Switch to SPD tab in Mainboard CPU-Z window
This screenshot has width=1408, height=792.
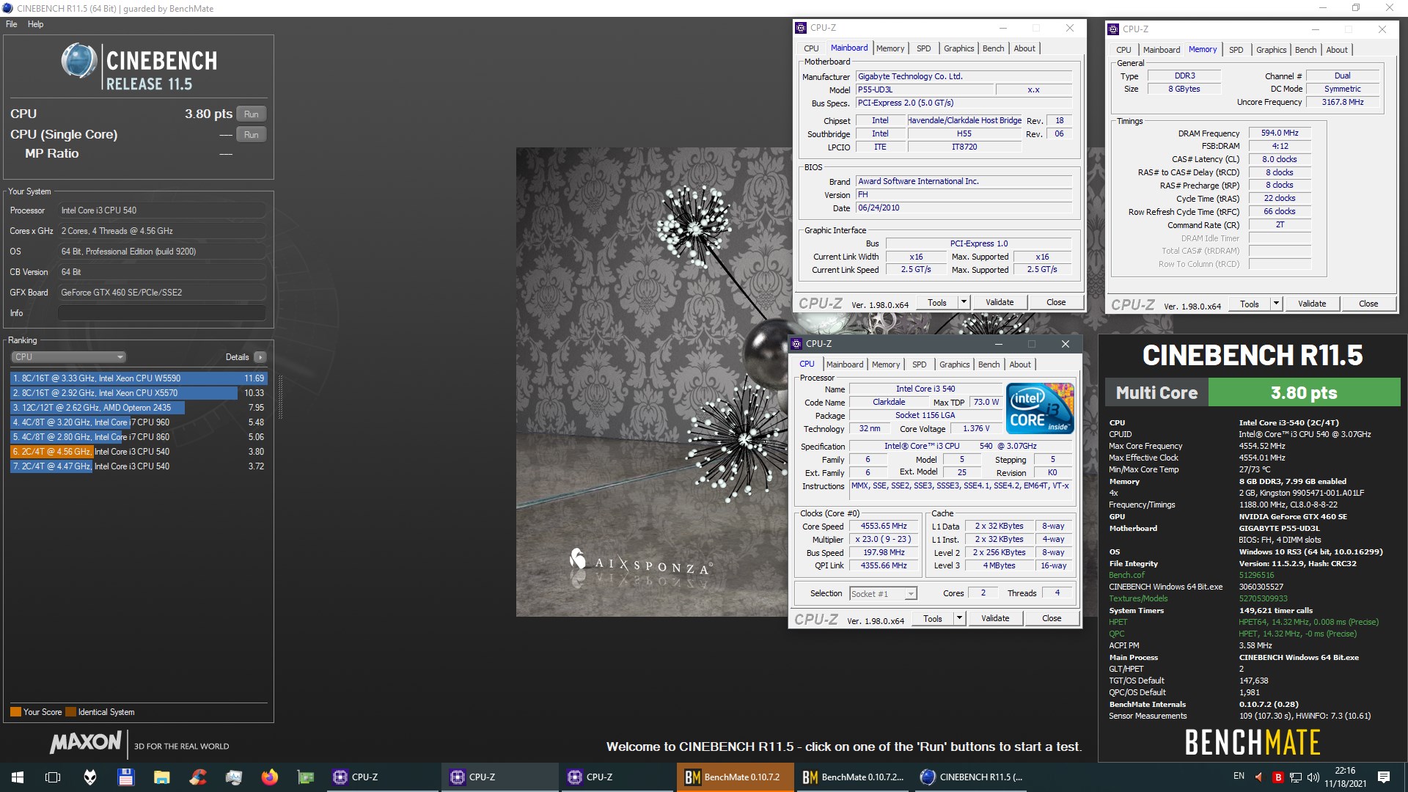point(924,48)
